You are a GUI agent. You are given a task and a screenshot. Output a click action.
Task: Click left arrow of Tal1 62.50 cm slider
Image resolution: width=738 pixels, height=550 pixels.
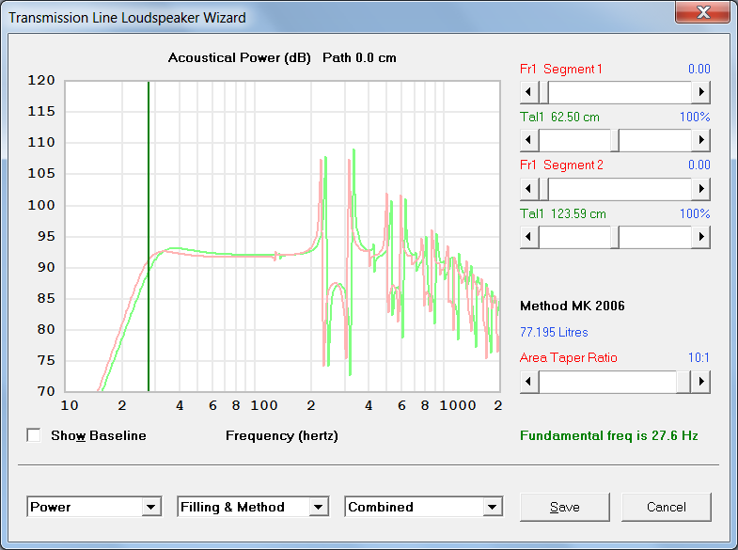coord(529,140)
